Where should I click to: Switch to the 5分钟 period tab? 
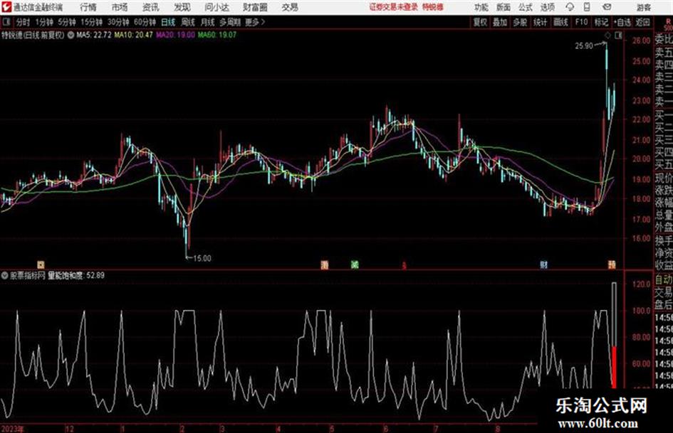(67, 22)
